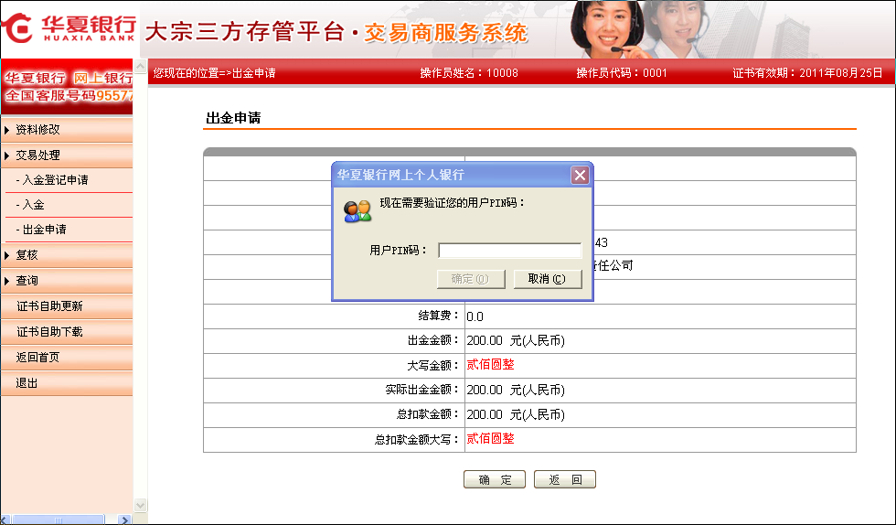Focus the 用户PIN码 input field
896x525 pixels.
point(510,251)
